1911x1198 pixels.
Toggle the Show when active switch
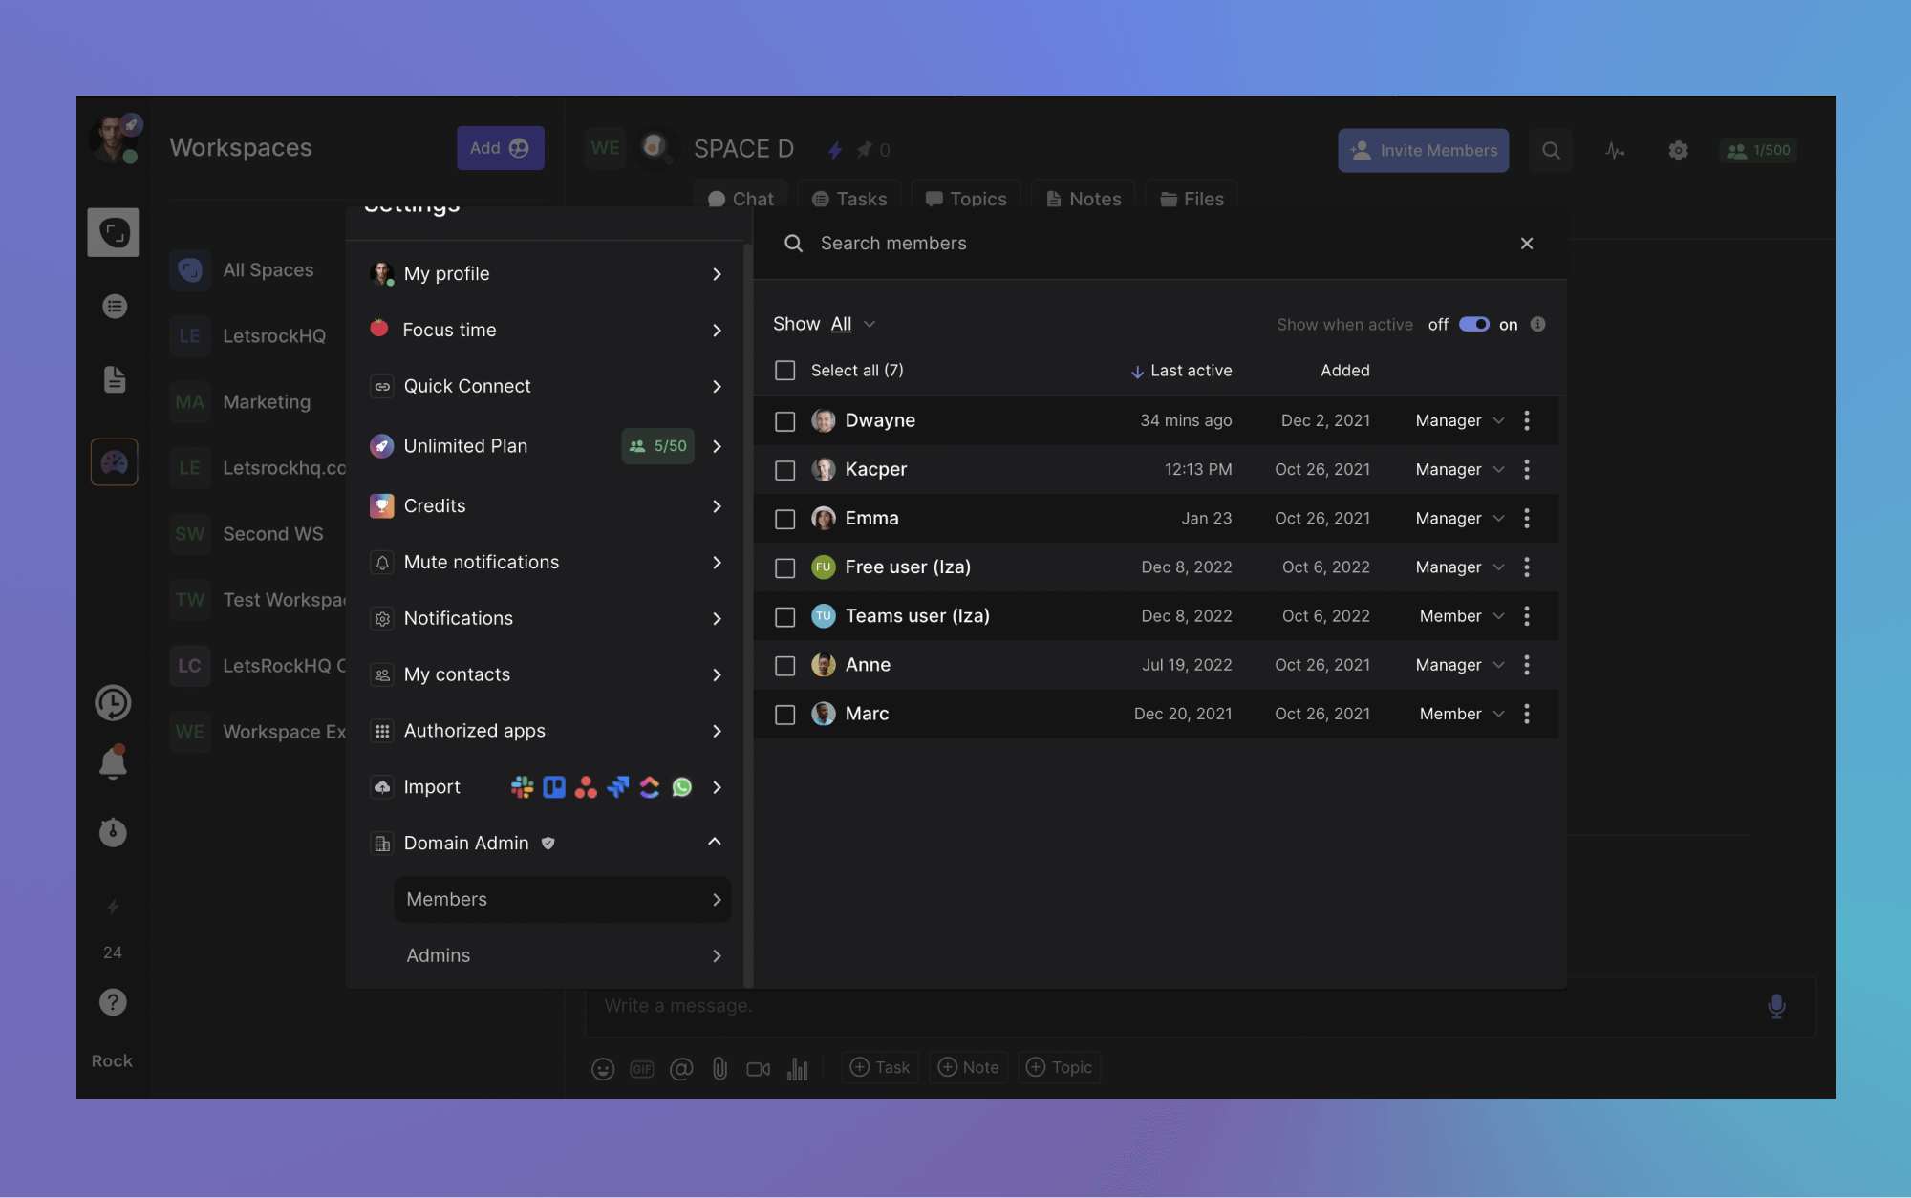[1473, 324]
